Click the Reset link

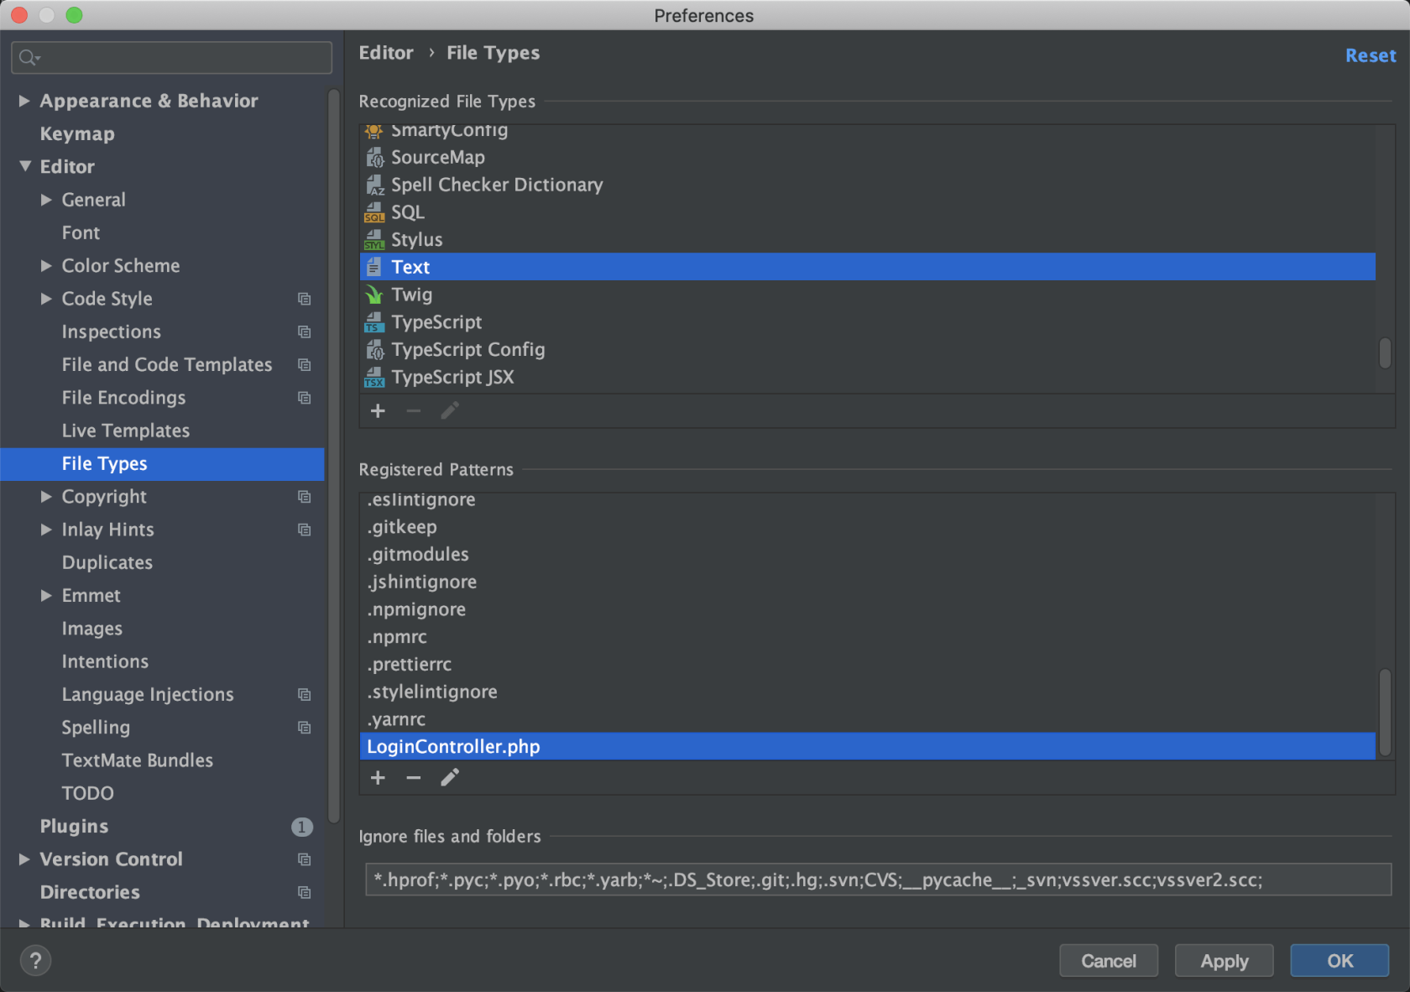point(1370,55)
